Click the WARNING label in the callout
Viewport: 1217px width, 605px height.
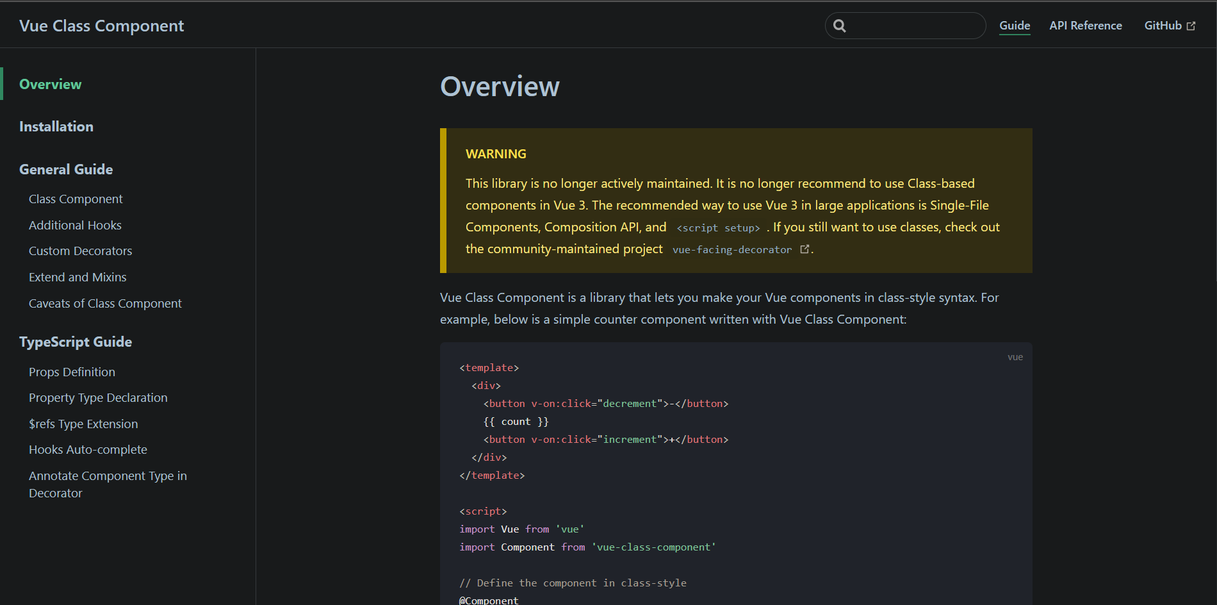(496, 154)
